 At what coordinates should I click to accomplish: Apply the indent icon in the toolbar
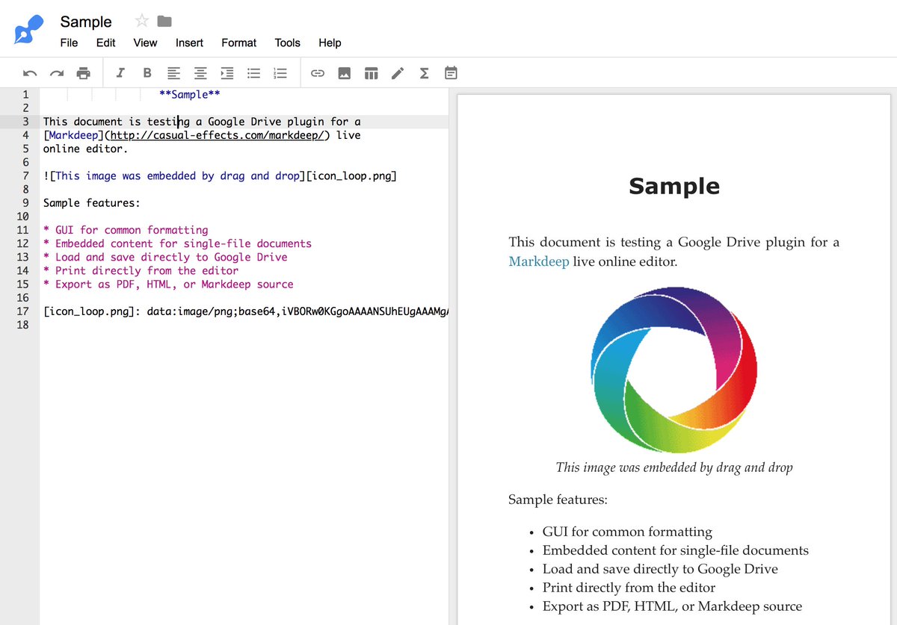[x=227, y=73]
